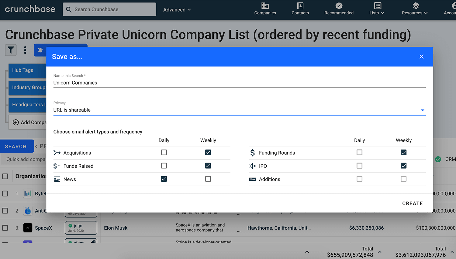The image size is (456, 259).
Task: Click the New badge beside Additions
Action: pos(252,179)
